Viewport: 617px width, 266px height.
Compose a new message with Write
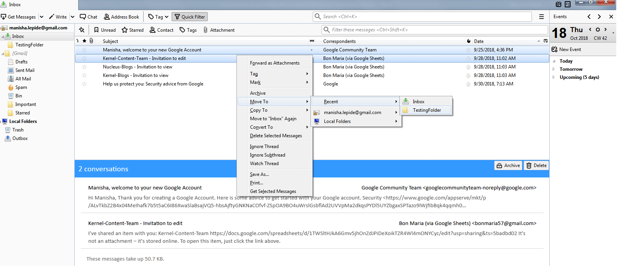click(x=58, y=17)
